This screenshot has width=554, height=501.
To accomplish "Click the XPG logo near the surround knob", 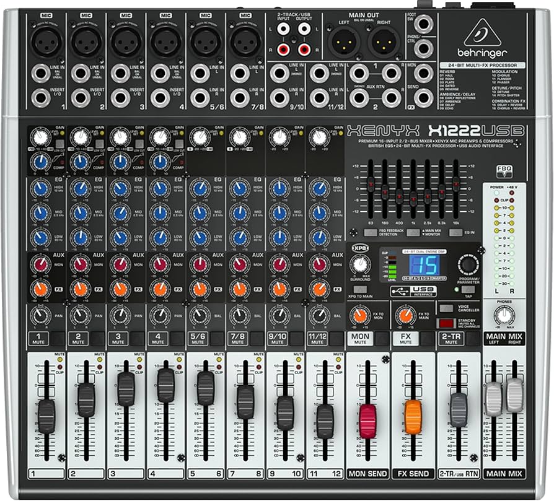I will click(x=360, y=248).
